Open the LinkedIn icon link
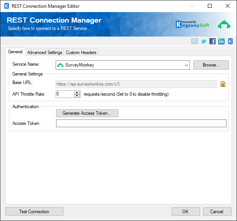 click(x=221, y=41)
